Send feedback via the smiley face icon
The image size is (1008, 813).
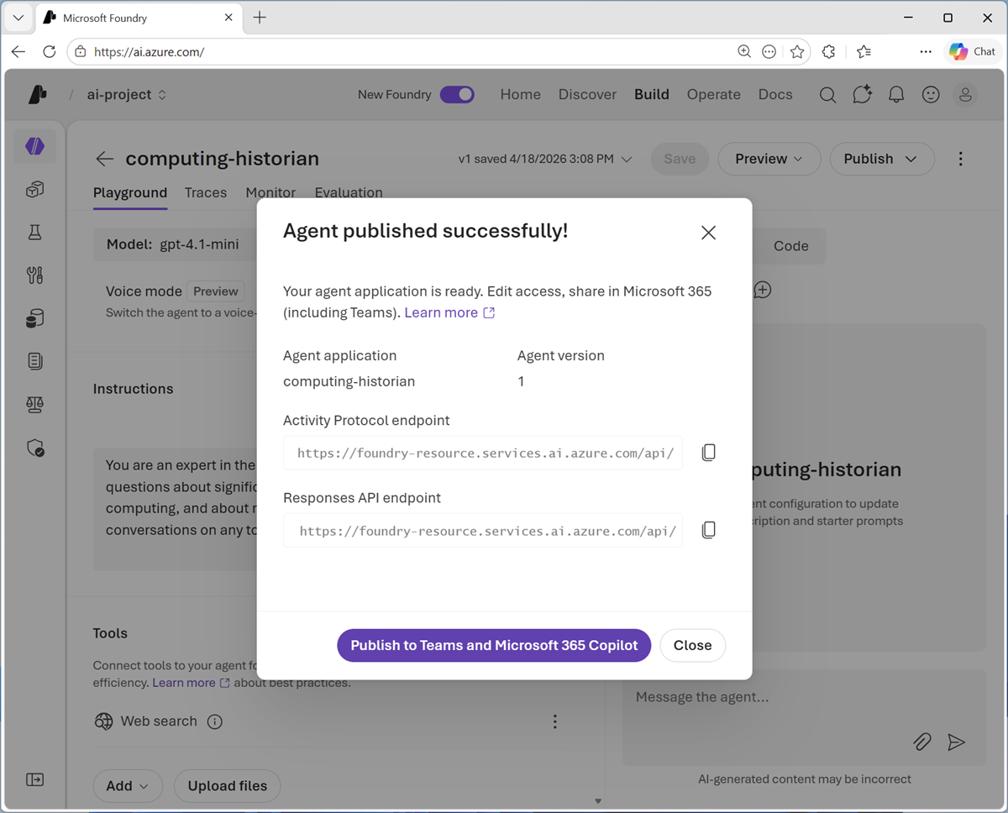click(930, 94)
